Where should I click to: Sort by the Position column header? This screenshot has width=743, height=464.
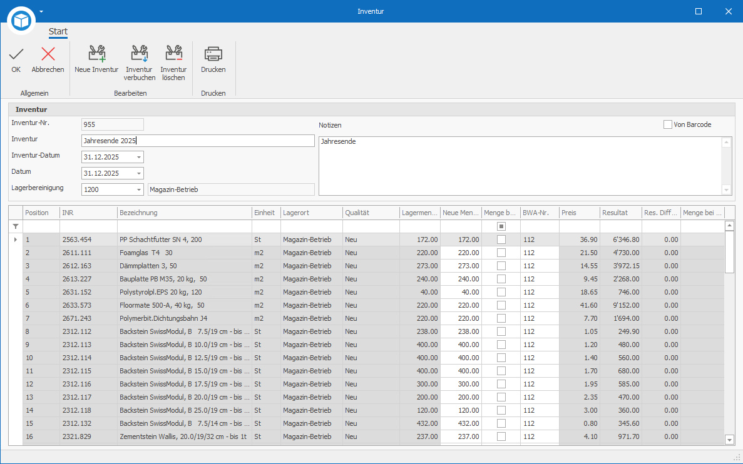41,213
